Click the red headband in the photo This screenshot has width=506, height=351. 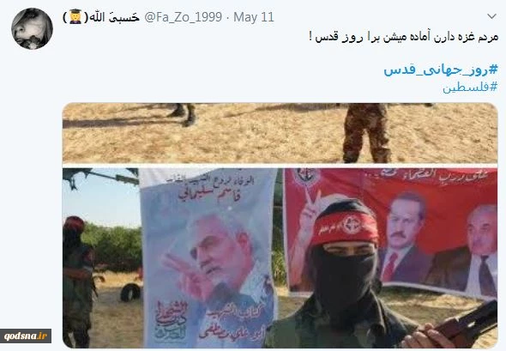(x=345, y=227)
